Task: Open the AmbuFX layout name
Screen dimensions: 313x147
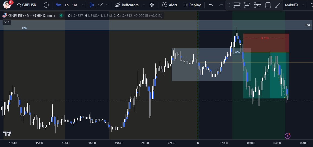Action: (x=291, y=5)
